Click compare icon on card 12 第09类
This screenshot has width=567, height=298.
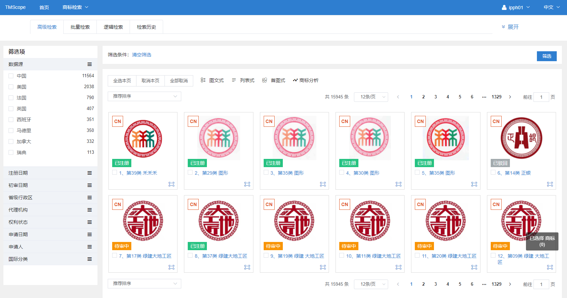point(550,267)
